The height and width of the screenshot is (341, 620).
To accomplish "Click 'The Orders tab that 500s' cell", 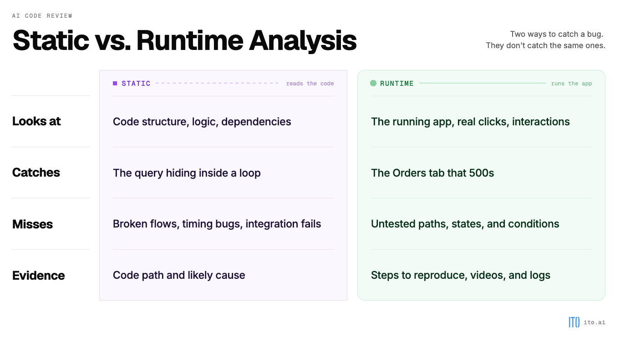I will pos(432,173).
